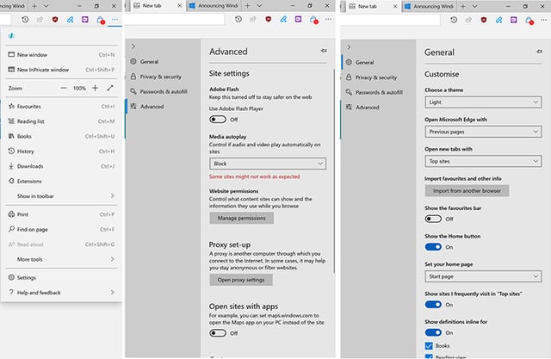Screen dimensions: 551x359
Task: Expand settings sidebar chevron in right window
Action: coord(349,46)
